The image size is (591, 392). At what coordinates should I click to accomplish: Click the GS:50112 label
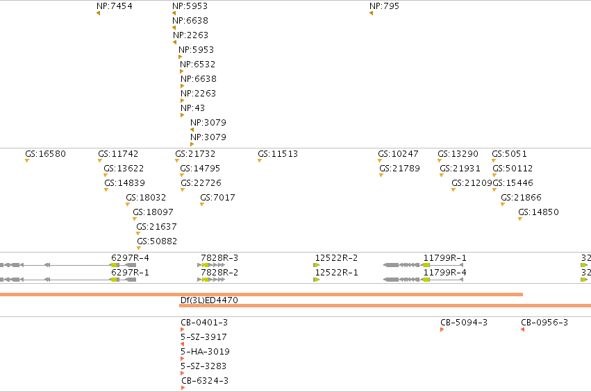(x=513, y=169)
